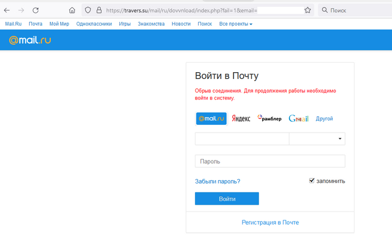Screen dimensions: 392x250
Task: Click the red Обрыв соединения error message
Action: click(265, 94)
